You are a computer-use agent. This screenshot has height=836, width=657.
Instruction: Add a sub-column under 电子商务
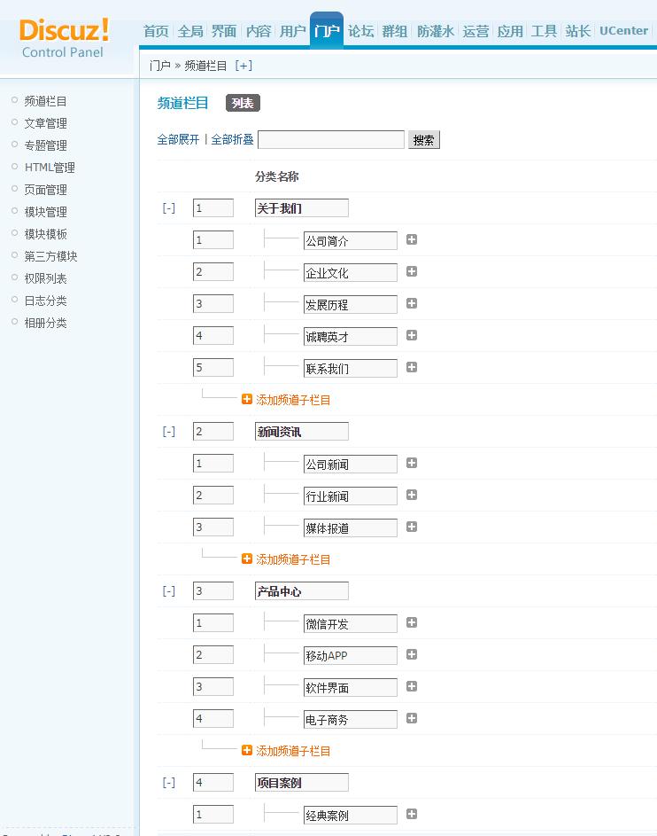point(411,719)
